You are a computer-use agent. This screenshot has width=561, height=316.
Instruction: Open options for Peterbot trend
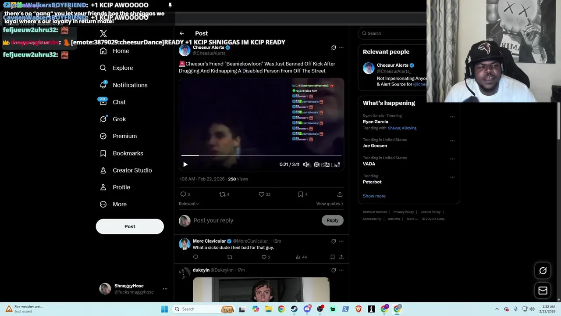[452, 177]
